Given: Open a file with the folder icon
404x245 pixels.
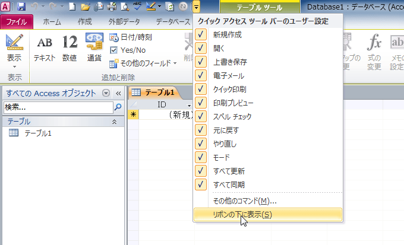Looking at the screenshot, I should [85, 7].
